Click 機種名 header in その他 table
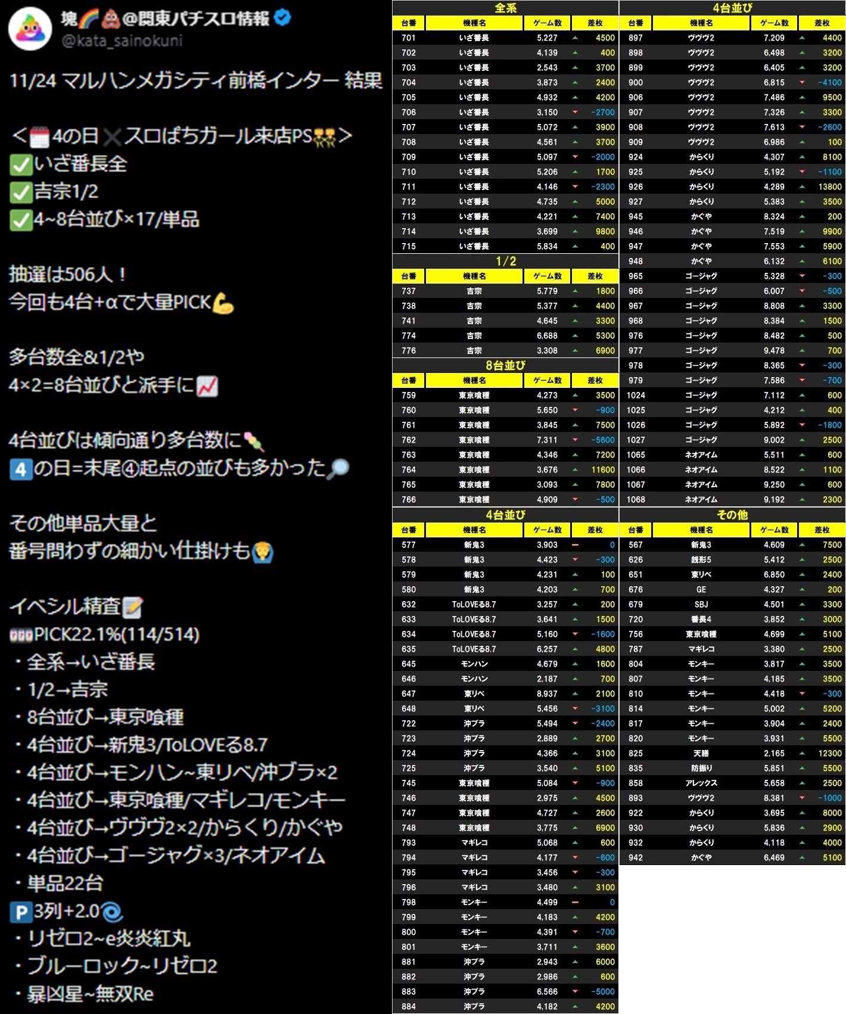Image resolution: width=846 pixels, height=1014 pixels. [701, 530]
